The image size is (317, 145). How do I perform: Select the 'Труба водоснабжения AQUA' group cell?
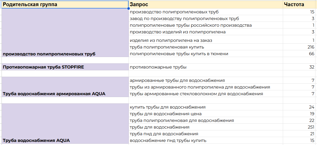[64, 123]
